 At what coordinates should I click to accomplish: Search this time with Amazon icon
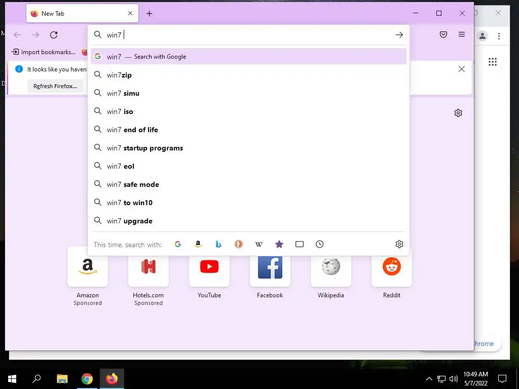198,244
